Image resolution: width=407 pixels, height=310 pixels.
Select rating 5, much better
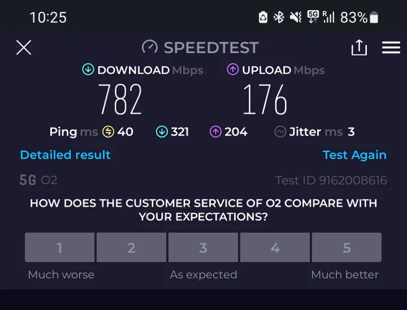click(347, 247)
